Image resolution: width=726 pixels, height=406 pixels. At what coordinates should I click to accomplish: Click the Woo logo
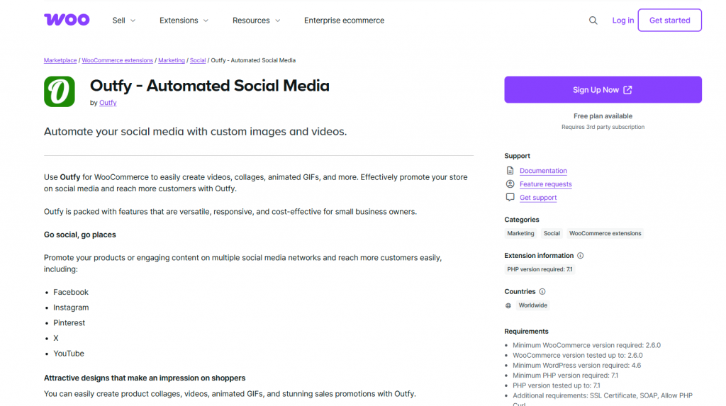coord(67,19)
